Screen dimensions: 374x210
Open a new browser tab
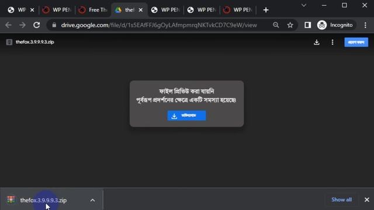[266, 10]
